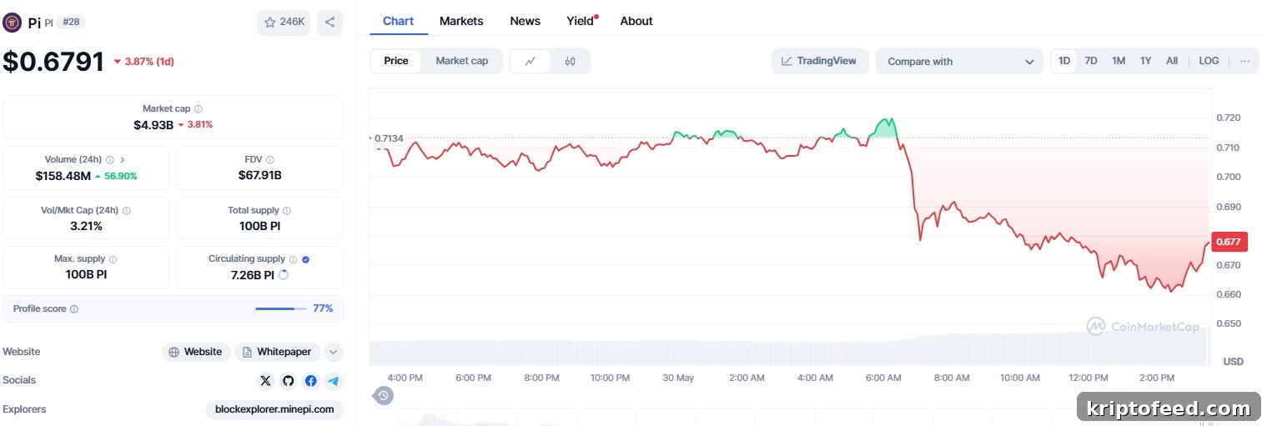
Task: Click info icon next to Total supply
Action: 287,211
